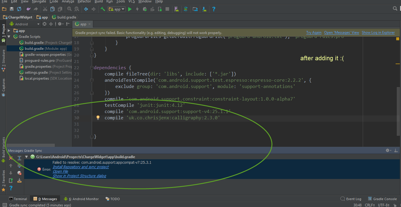Click the Try Again link
401x207 pixels.
click(x=314, y=33)
